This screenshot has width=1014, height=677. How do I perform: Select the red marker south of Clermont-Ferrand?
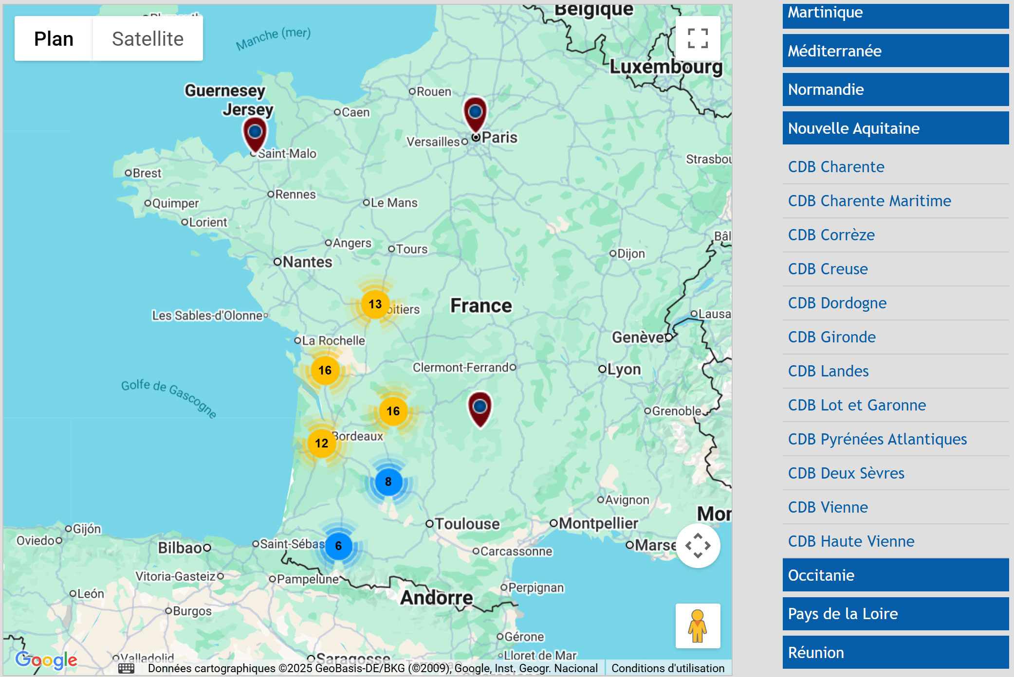coord(479,408)
